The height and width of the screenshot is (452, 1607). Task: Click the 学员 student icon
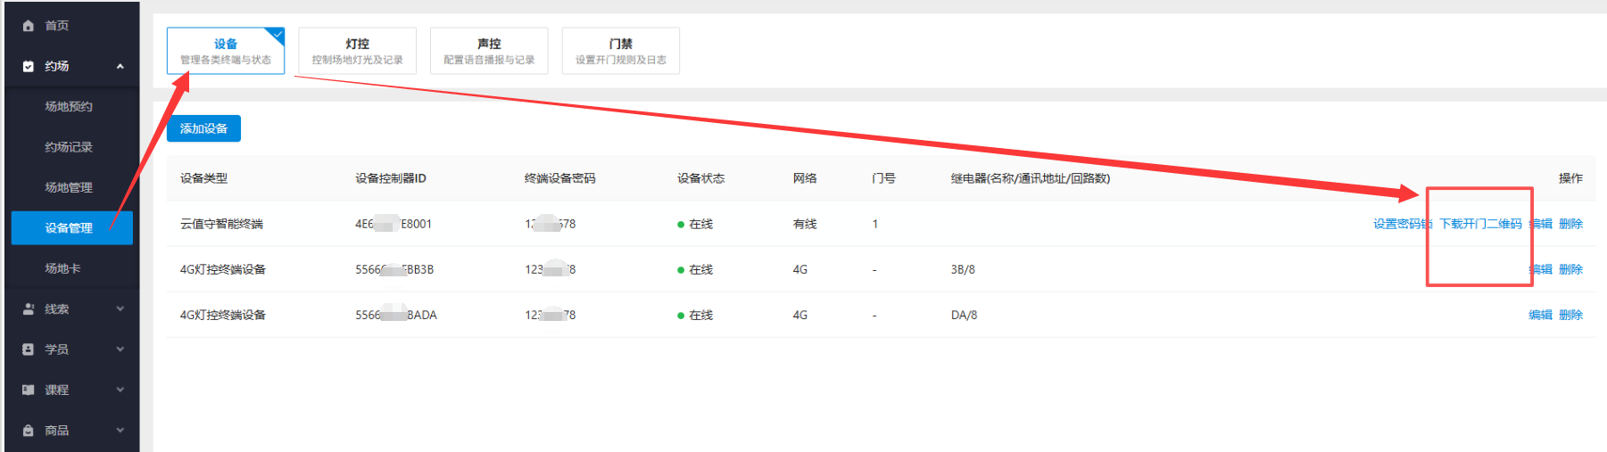28,349
